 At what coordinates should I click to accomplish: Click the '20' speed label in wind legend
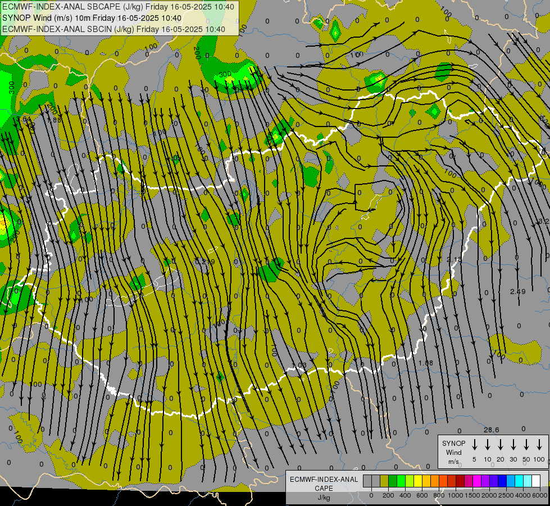[500, 459]
